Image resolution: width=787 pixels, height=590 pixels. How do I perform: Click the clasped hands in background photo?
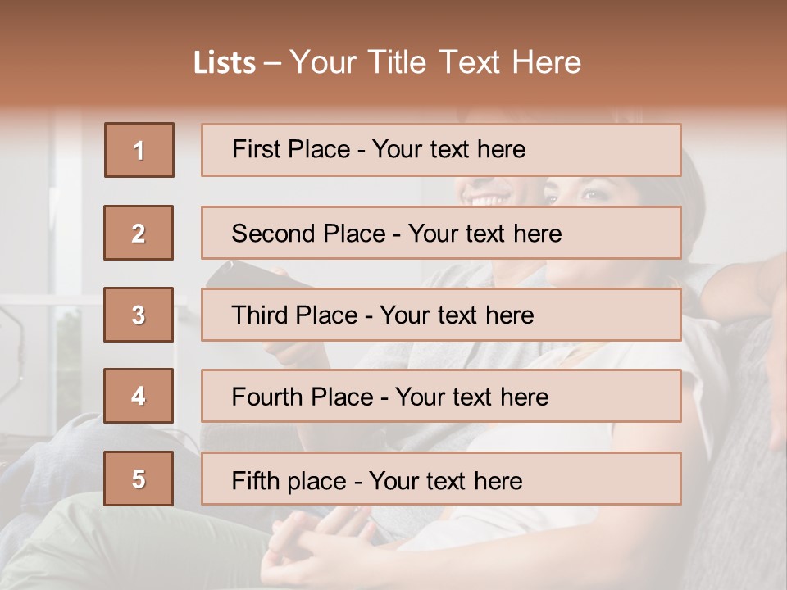point(321,542)
